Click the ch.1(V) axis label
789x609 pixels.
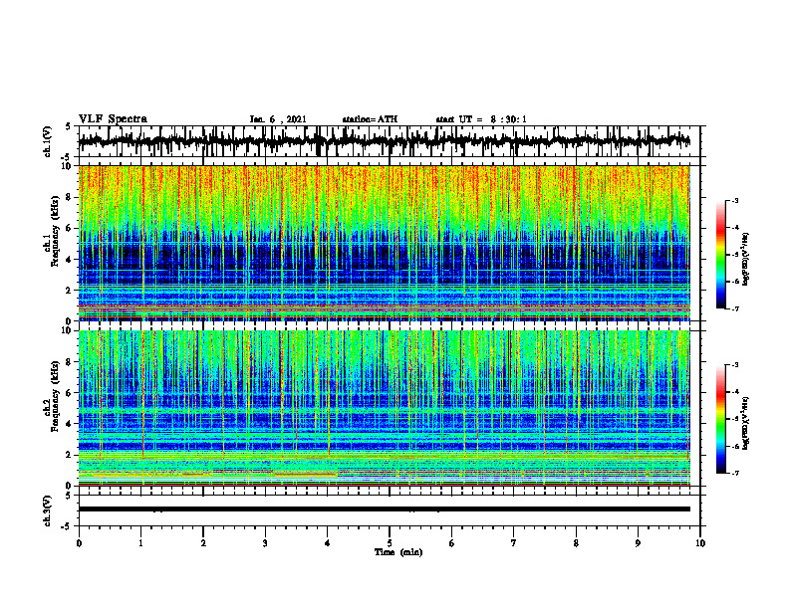pos(47,141)
